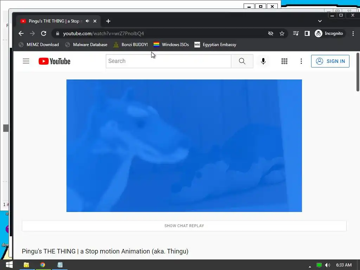Open the Egyptian Embassy bookmark
Image resolution: width=360 pixels, height=270 pixels.
point(216,45)
